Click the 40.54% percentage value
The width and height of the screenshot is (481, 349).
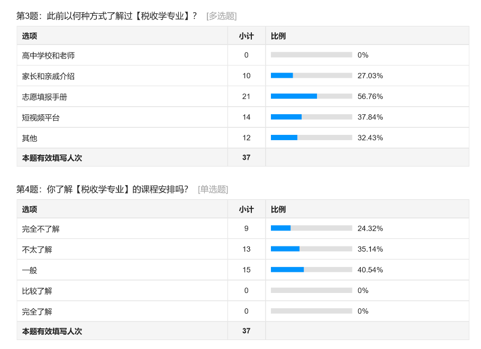click(x=370, y=270)
